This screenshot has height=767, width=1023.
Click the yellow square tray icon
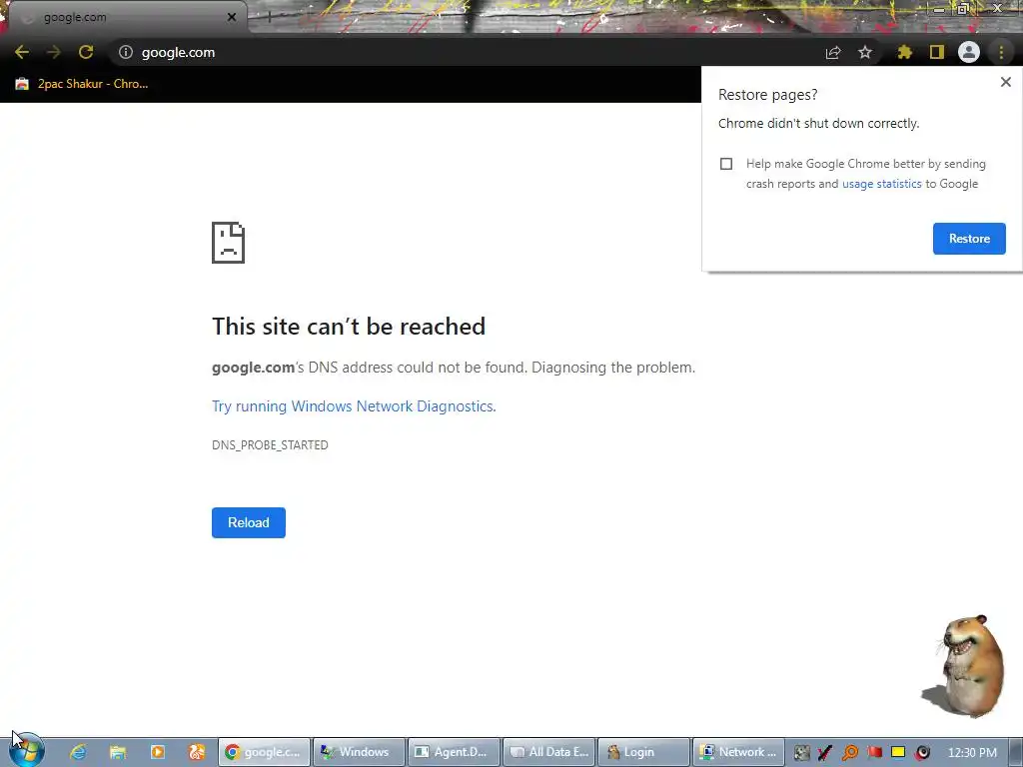898,752
